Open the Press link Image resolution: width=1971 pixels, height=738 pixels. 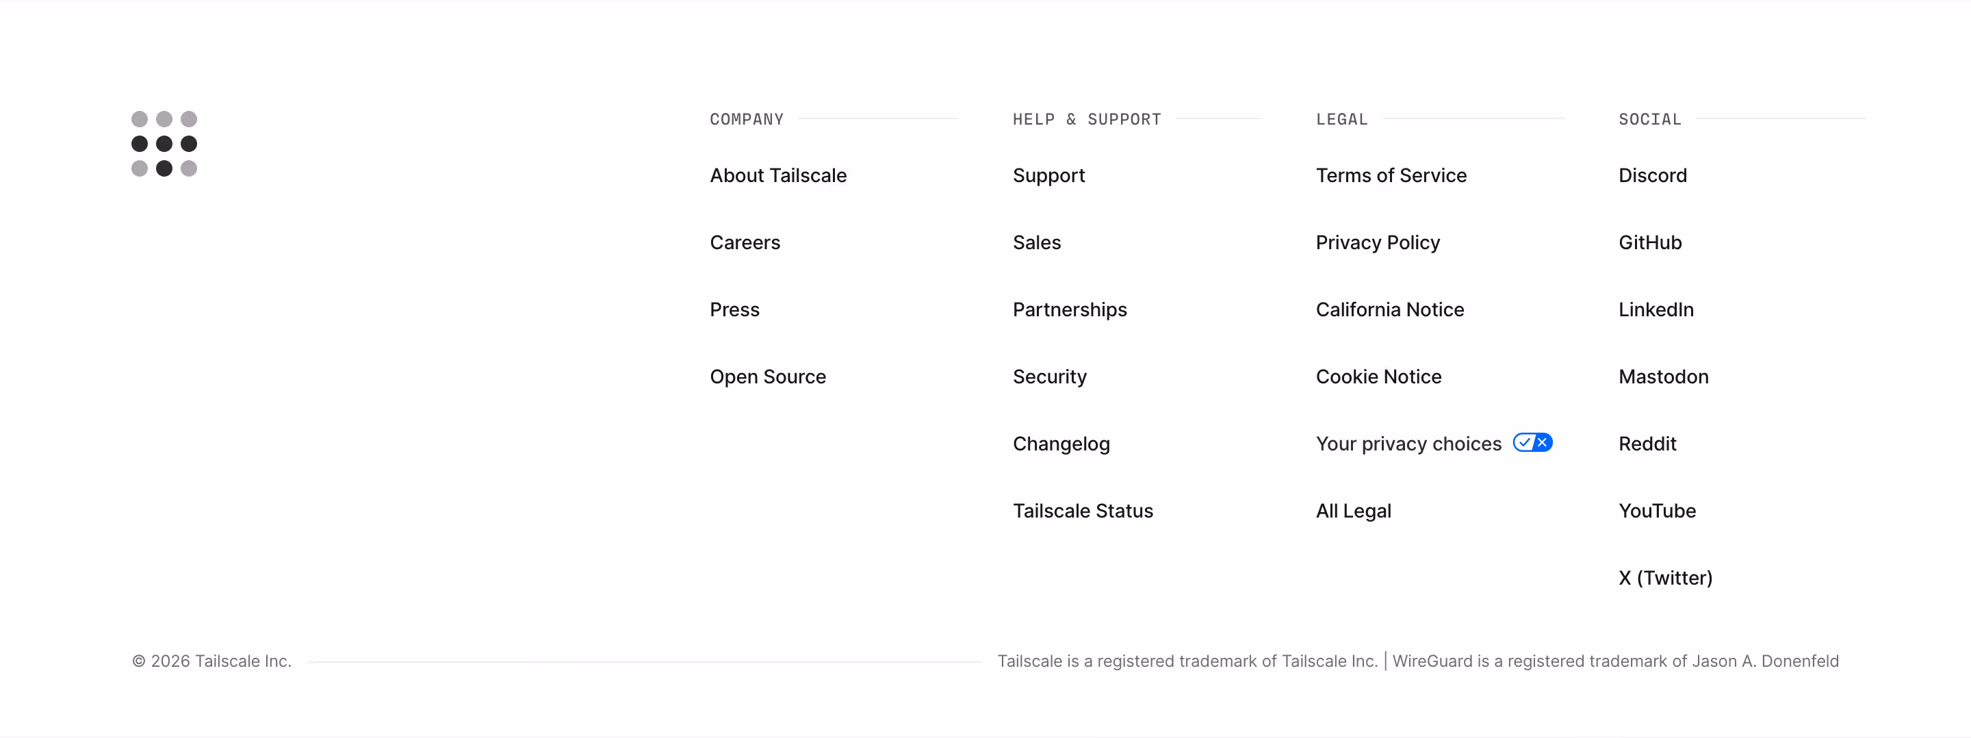pos(734,310)
